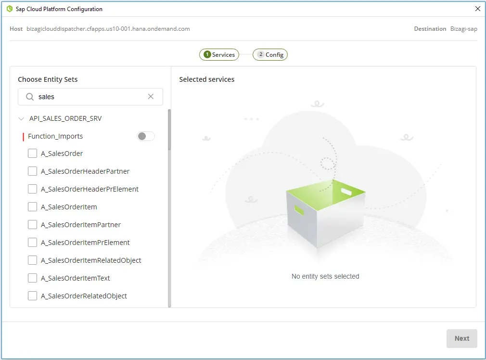This screenshot has width=486, height=360.
Task: Click the A_SalesOrderHeaderPartner label
Action: 85,171
